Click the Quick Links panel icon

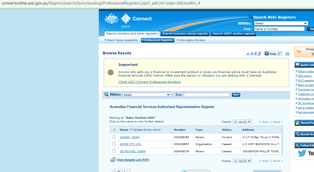pyautogui.click(x=297, y=65)
